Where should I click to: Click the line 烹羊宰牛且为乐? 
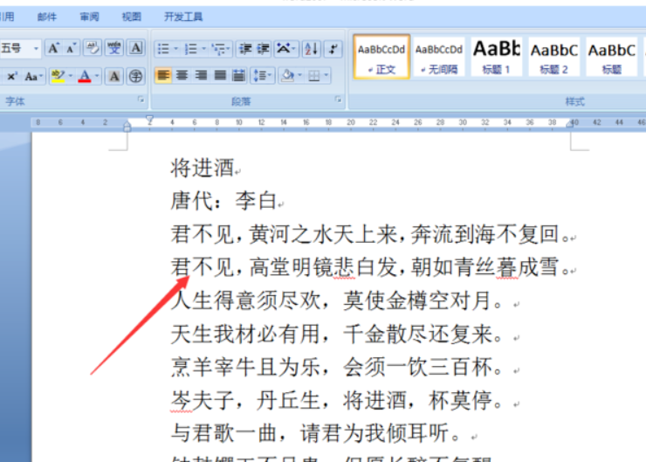(x=337, y=367)
